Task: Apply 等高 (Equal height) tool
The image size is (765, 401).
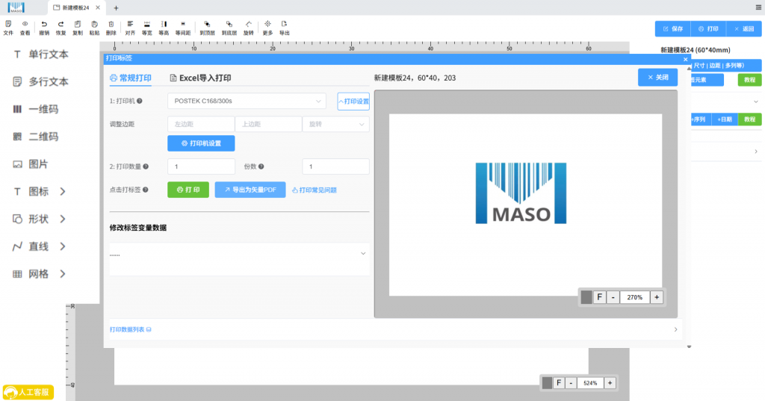Action: 164,28
